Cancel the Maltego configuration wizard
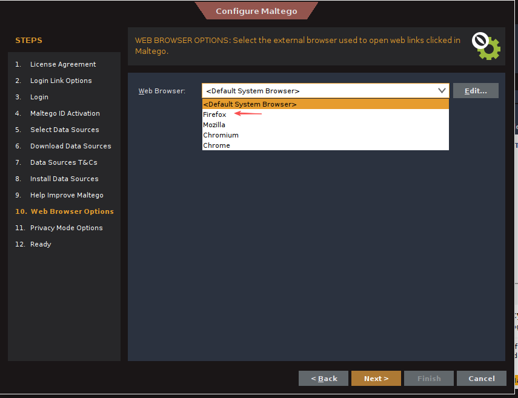This screenshot has width=518, height=398. coord(481,378)
